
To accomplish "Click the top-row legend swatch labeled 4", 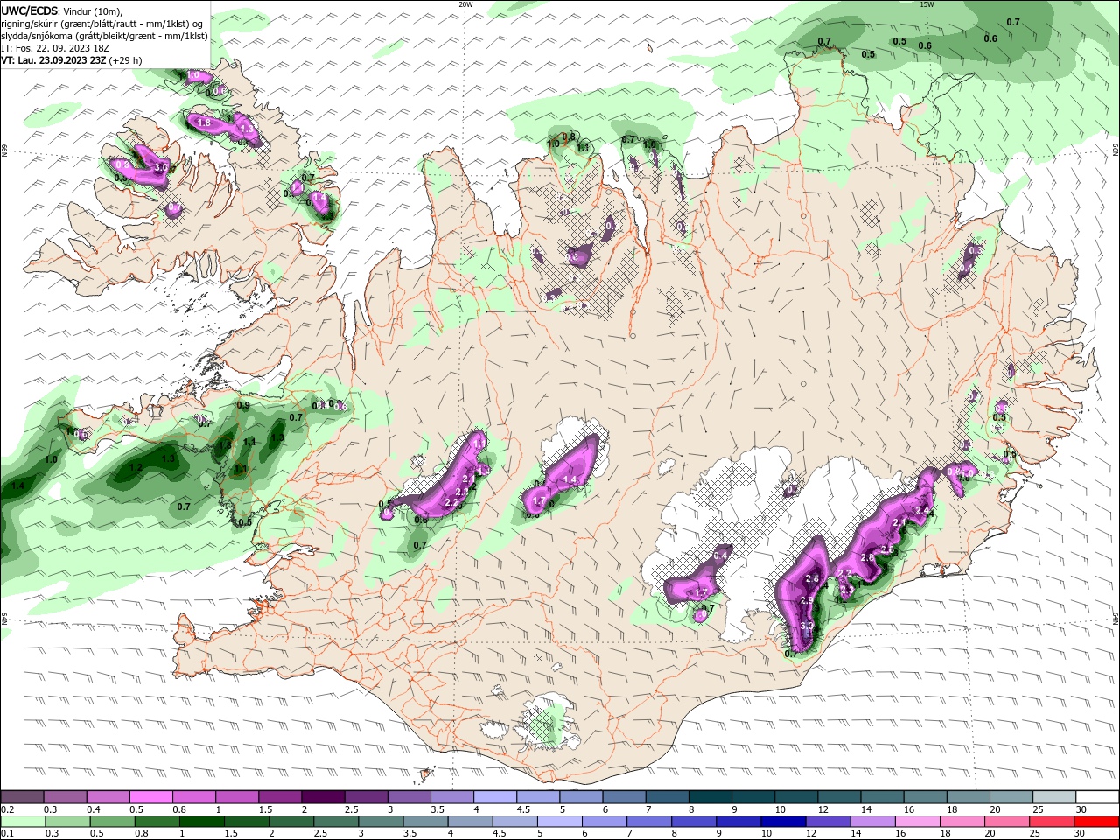I will [x=494, y=797].
